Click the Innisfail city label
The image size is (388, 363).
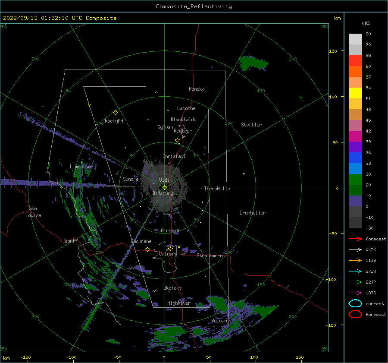tap(174, 156)
